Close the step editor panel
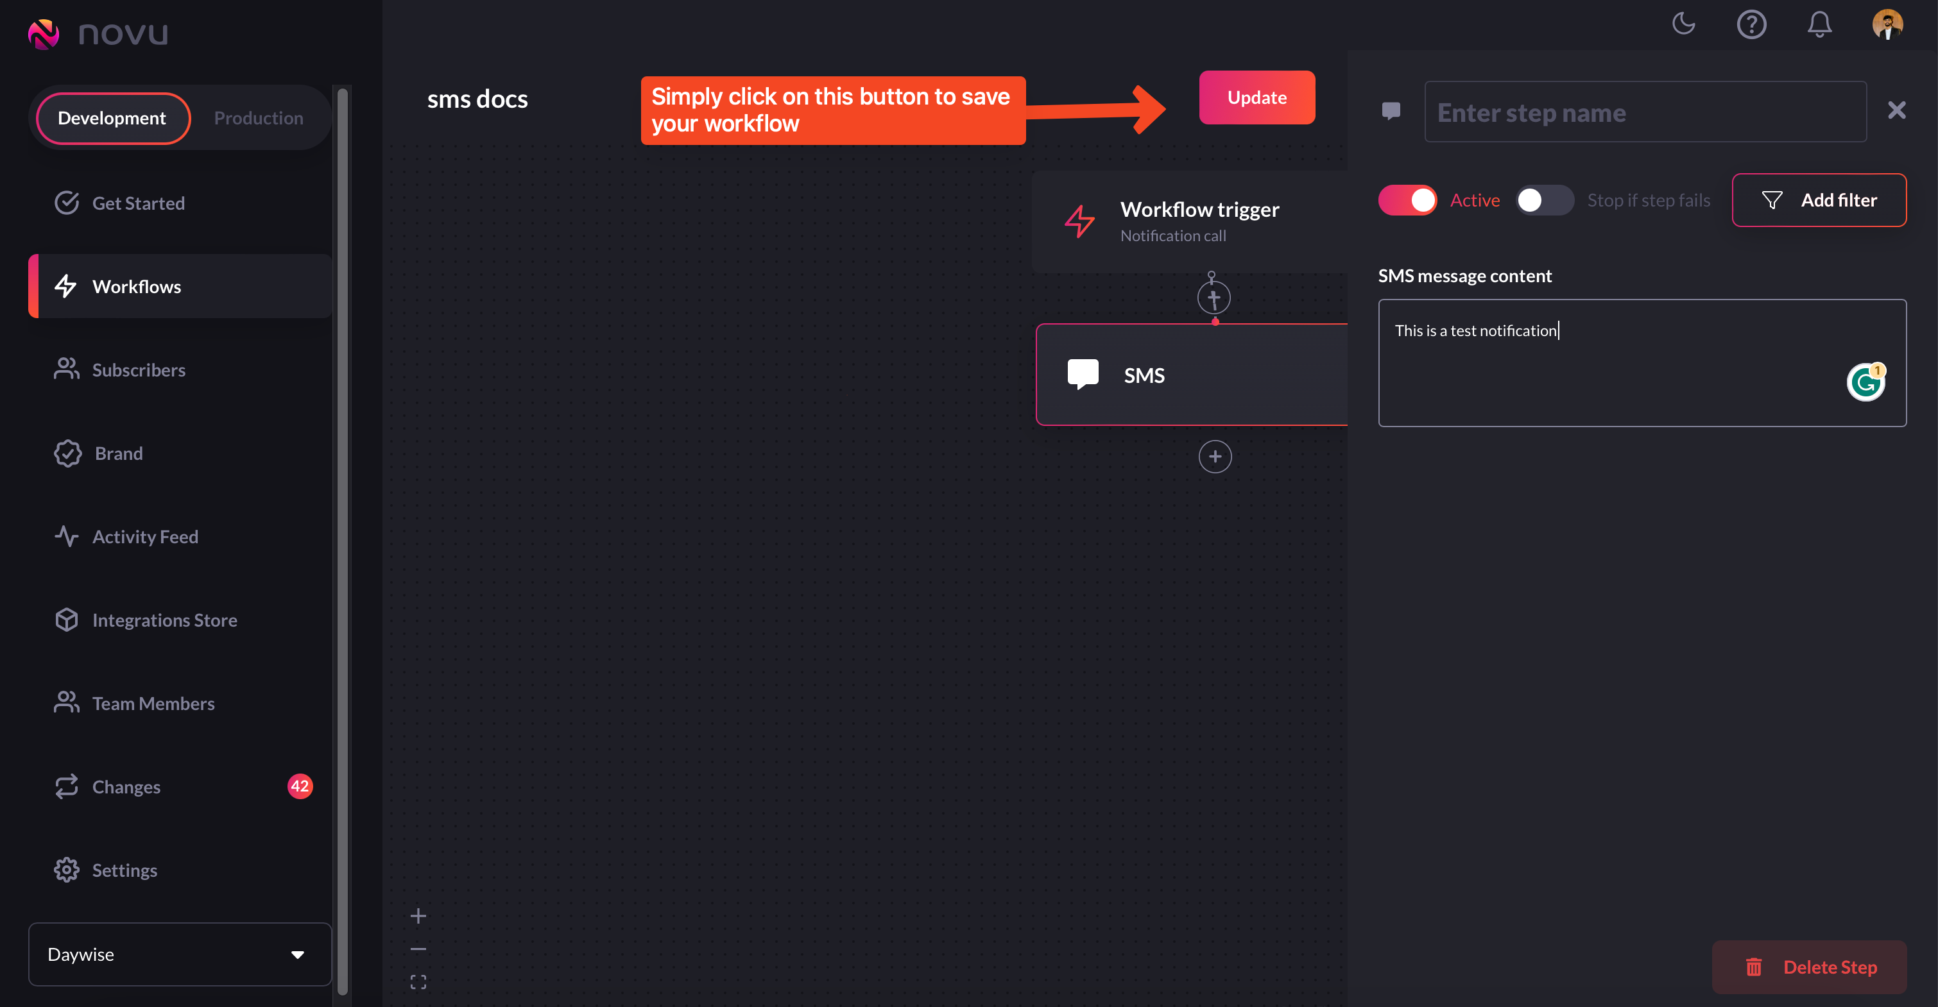1938x1007 pixels. coord(1896,110)
